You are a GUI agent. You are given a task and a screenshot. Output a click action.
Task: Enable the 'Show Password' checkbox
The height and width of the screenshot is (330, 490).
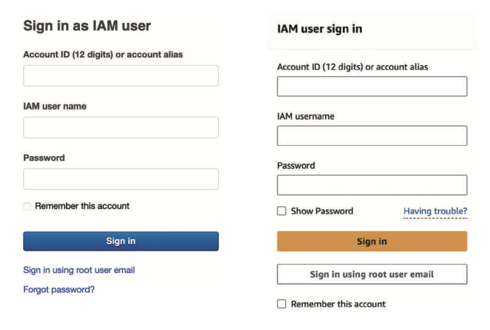point(282,211)
